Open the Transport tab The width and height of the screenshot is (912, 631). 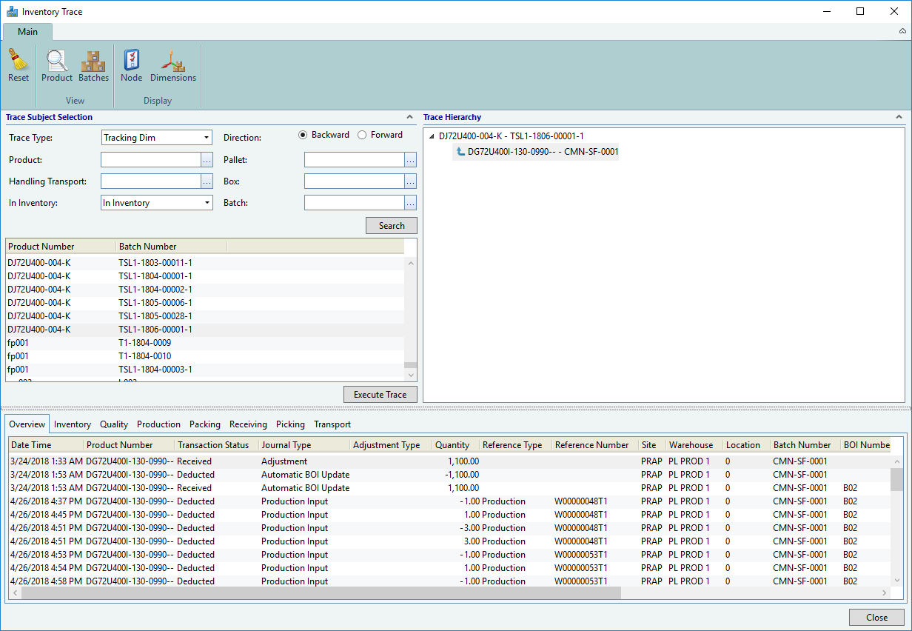coord(332,424)
